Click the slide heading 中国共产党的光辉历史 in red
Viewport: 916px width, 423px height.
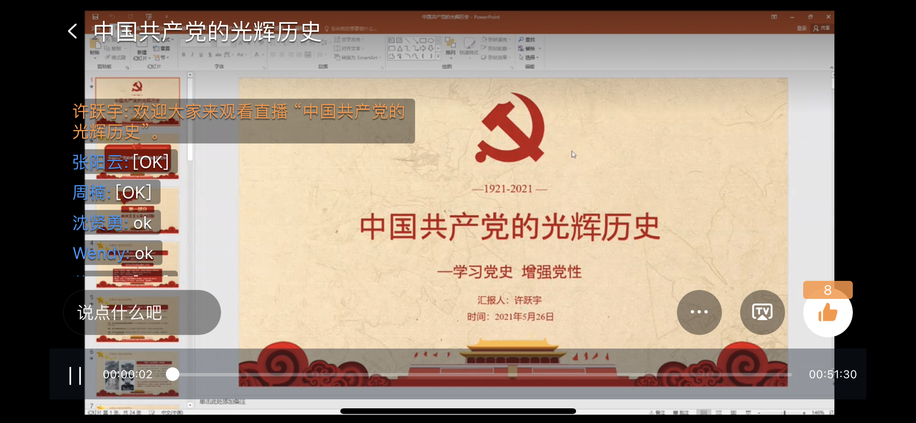coord(510,227)
